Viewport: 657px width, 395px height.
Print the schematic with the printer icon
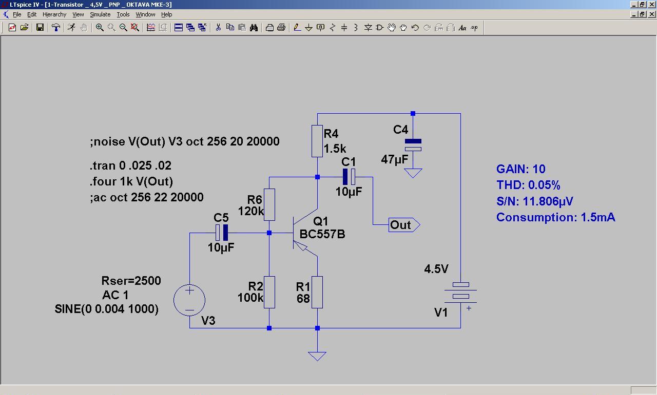[281, 28]
